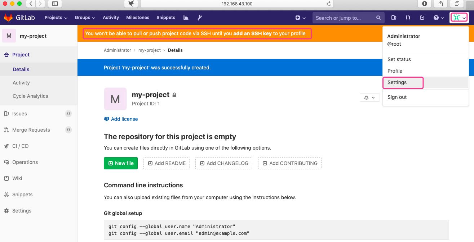Click the Safari share icon
This screenshot has height=242, width=474.
coord(440,4)
